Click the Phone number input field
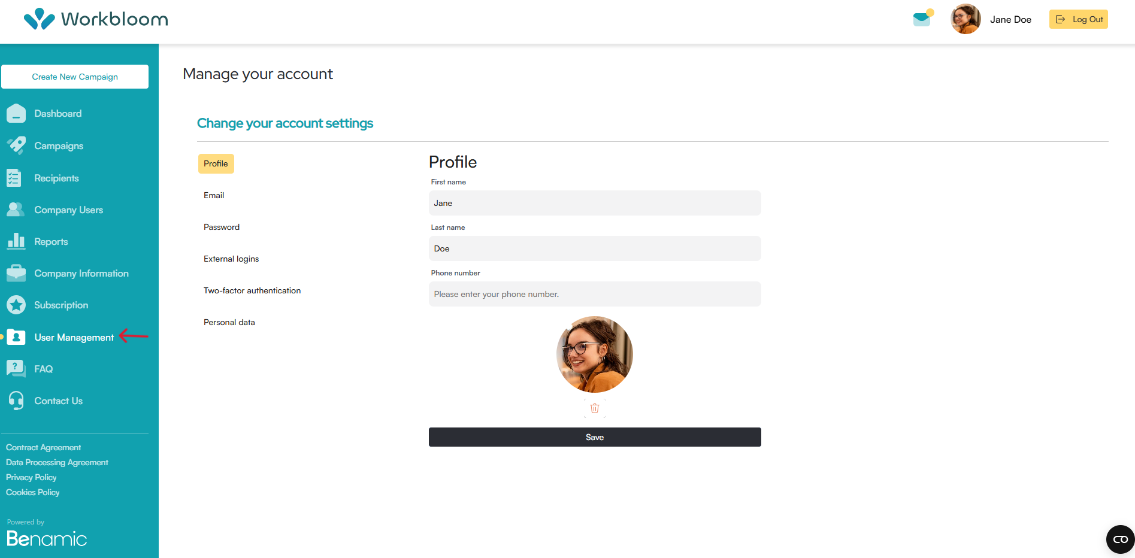 click(x=595, y=294)
